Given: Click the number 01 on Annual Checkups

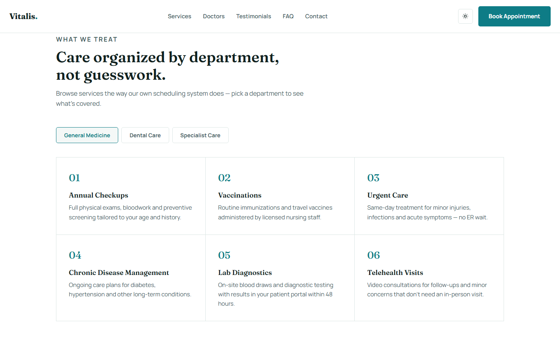Looking at the screenshot, I should click(74, 178).
